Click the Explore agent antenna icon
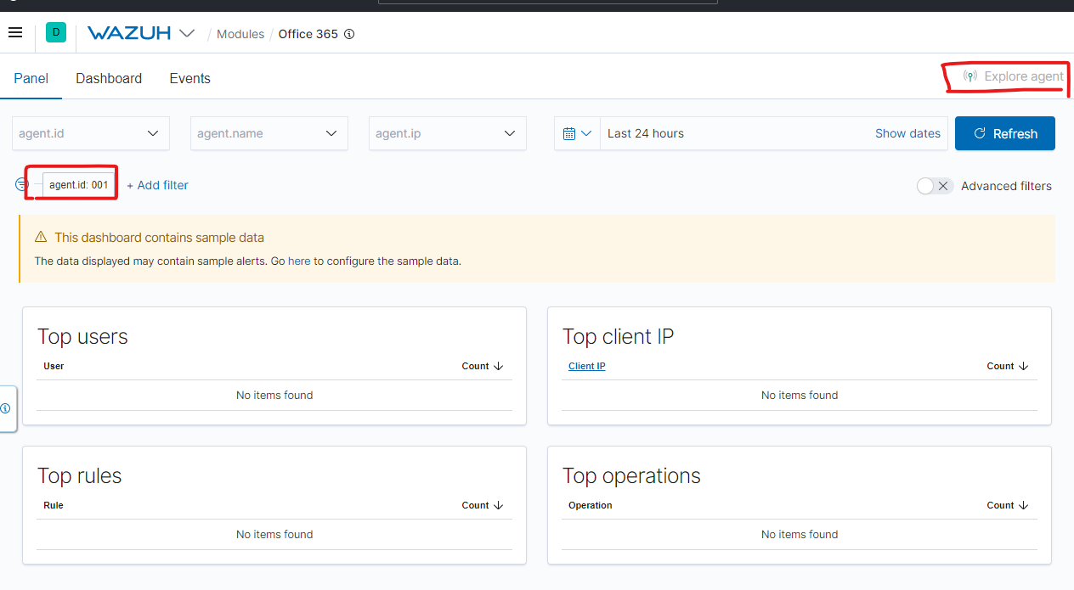Image resolution: width=1074 pixels, height=590 pixels. [969, 76]
